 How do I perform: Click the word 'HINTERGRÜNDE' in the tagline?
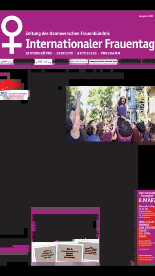tap(39, 53)
